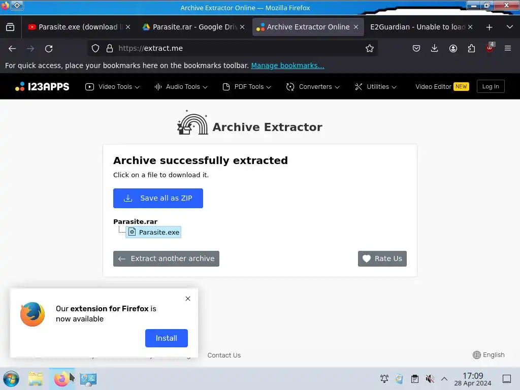Open the extensions puzzle icon
Screen dimensions: 520x390
pos(471,48)
